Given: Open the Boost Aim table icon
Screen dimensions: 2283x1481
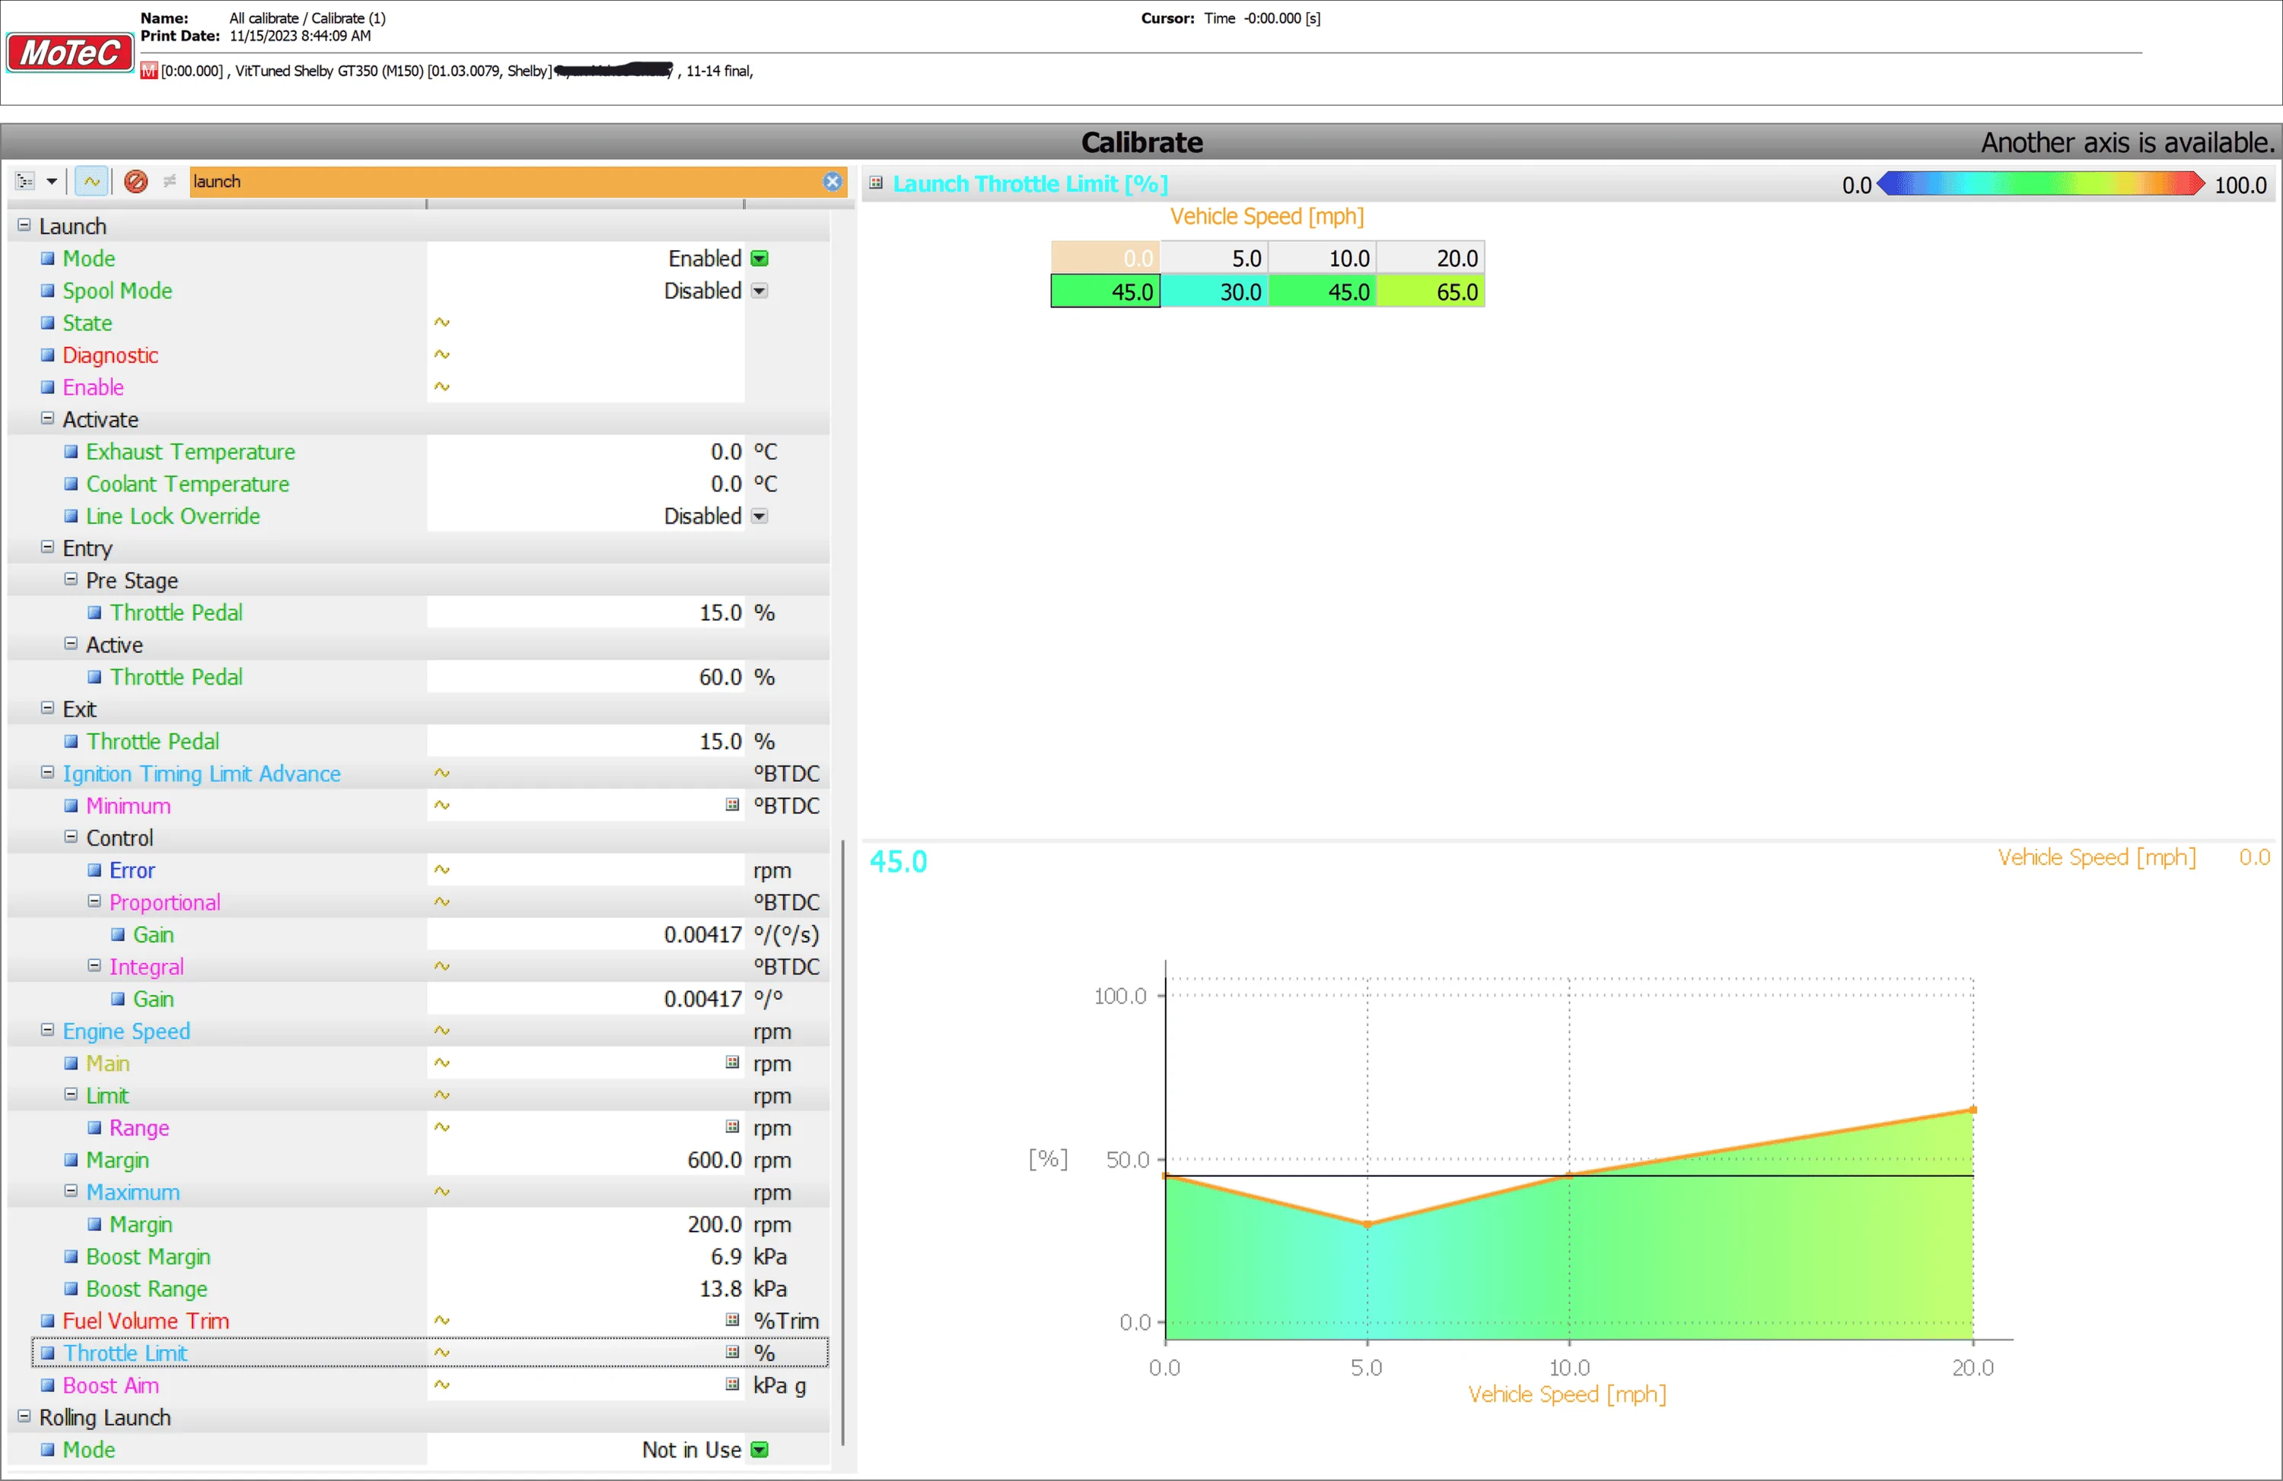Looking at the screenshot, I should [x=732, y=1384].
